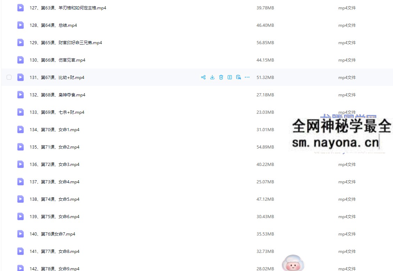393x271 pixels.
Task: Click the size value 40.22MB
Action: (265, 164)
